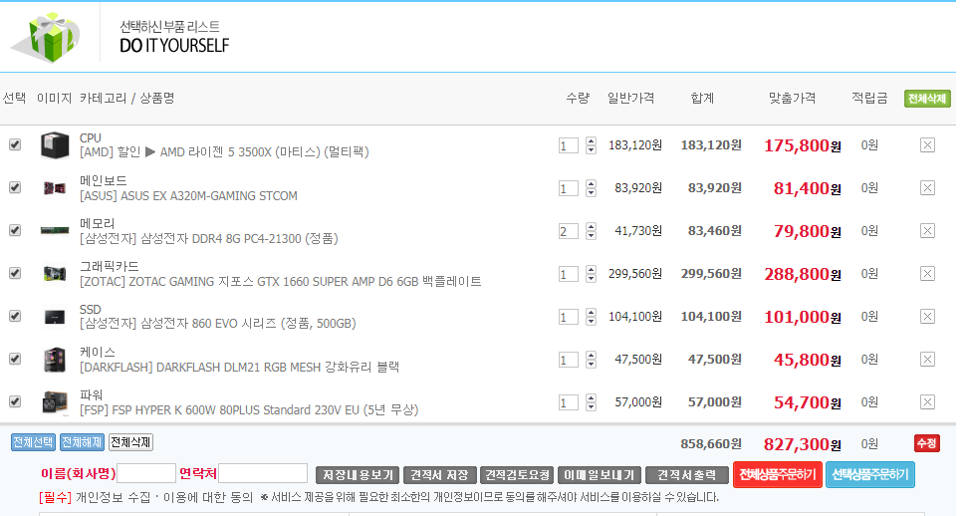Open the CPU product thumbnail image
This screenshot has height=516, width=967.
(55, 145)
